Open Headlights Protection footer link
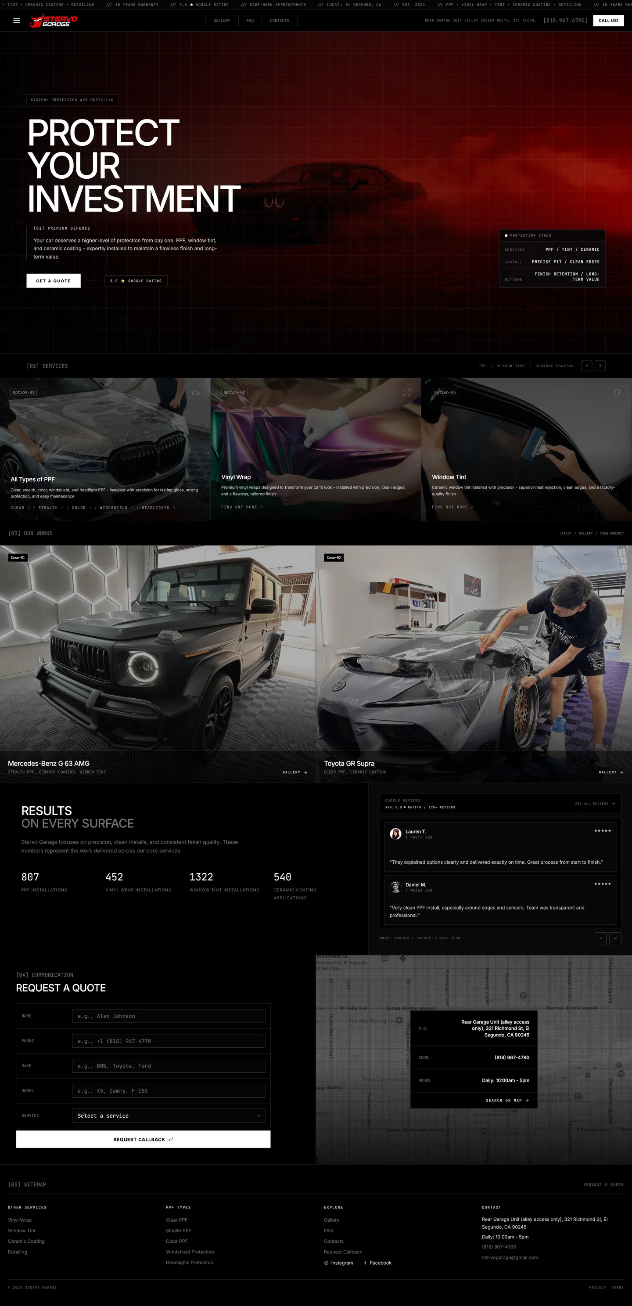The height and width of the screenshot is (1306, 632). coord(190,1263)
